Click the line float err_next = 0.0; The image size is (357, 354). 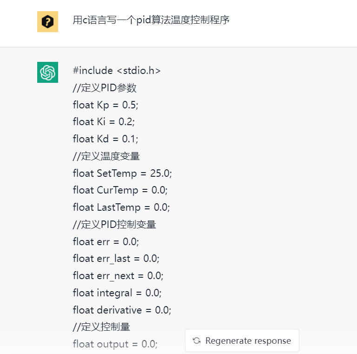118,275
